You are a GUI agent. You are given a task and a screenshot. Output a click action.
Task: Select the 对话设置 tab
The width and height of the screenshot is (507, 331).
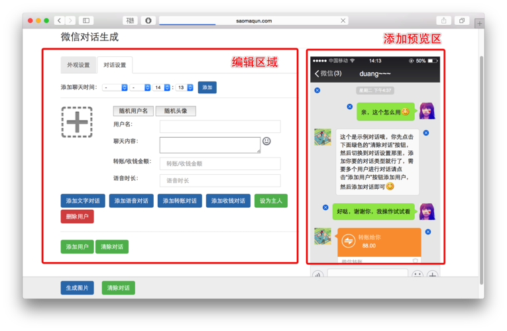coord(115,65)
